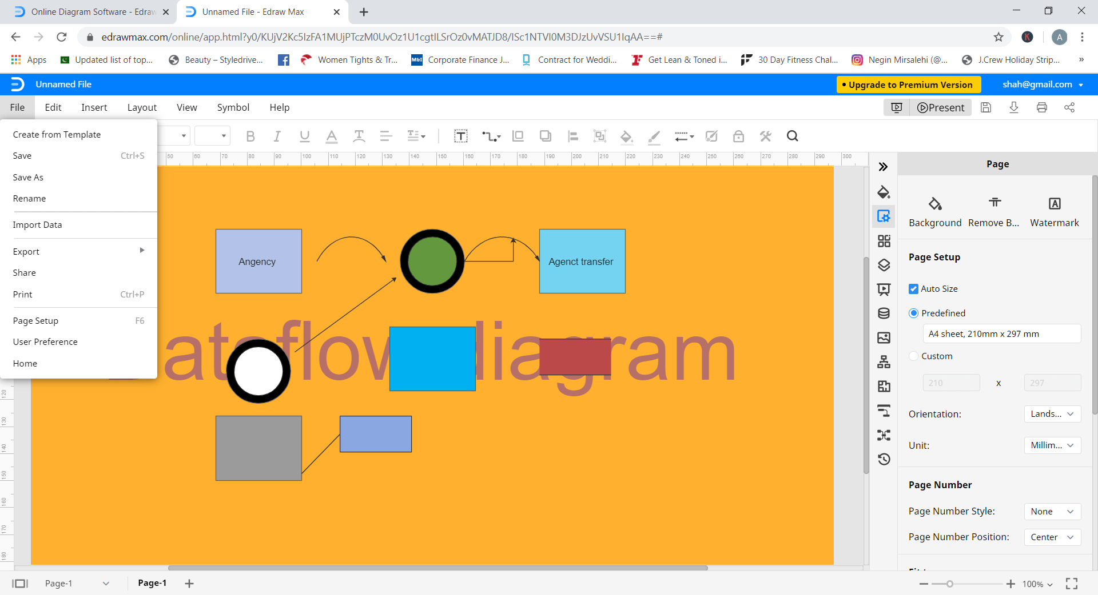Open the Insert menu
This screenshot has width=1098, height=595.
94,107
